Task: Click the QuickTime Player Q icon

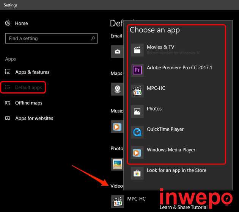Action: 137,132
